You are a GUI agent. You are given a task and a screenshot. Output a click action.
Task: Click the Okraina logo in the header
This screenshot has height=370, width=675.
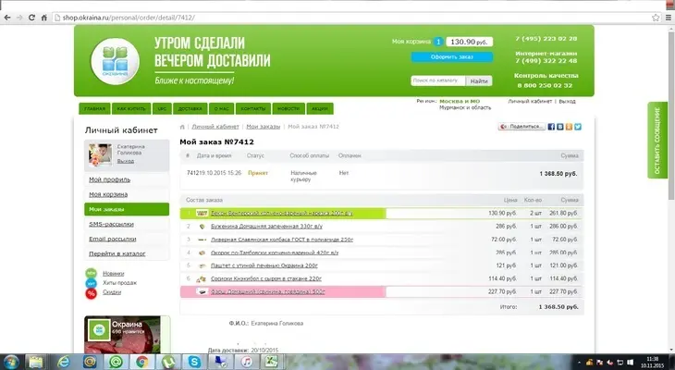click(115, 61)
